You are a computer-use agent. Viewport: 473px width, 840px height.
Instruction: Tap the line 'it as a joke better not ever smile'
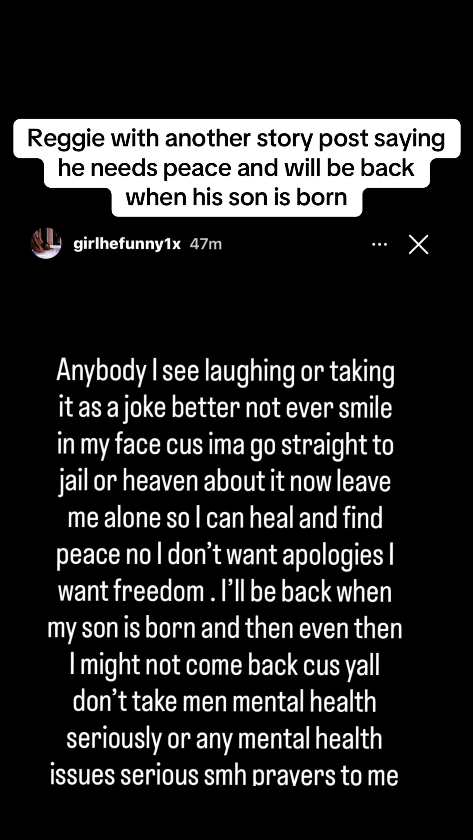click(x=225, y=409)
